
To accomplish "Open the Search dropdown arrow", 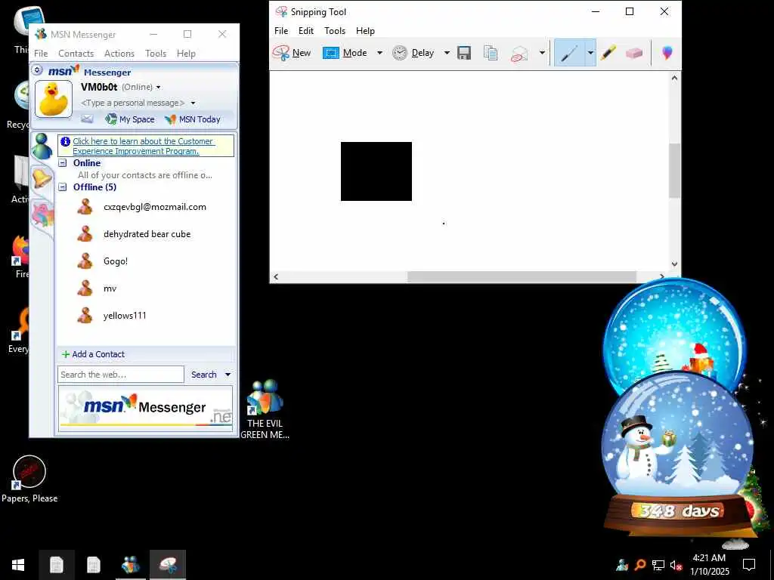I will 228,375.
